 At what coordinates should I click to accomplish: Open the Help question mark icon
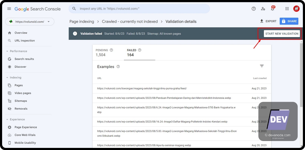[x=254, y=9]
